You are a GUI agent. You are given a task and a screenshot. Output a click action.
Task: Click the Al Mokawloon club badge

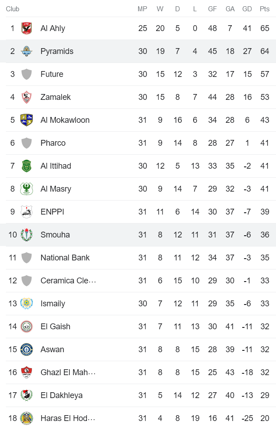27,120
